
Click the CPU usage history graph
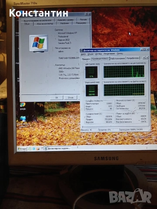tap(124, 71)
